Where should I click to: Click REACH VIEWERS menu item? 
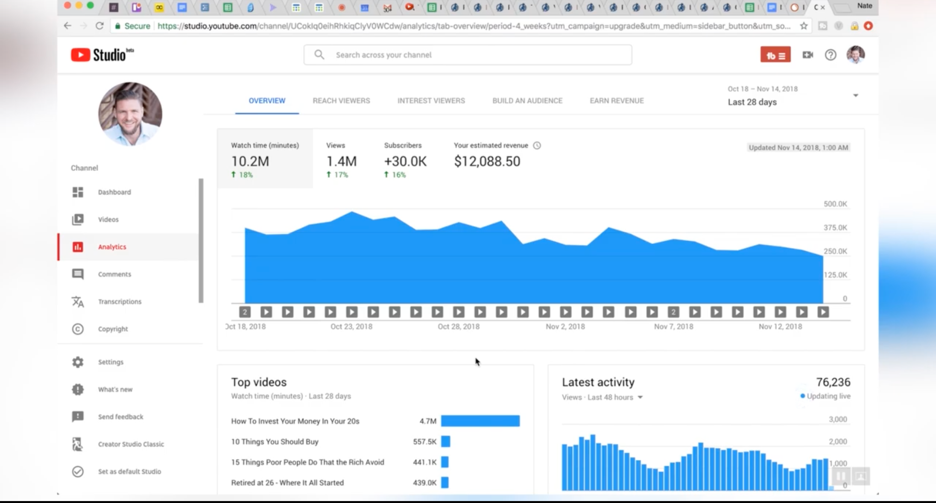(341, 100)
